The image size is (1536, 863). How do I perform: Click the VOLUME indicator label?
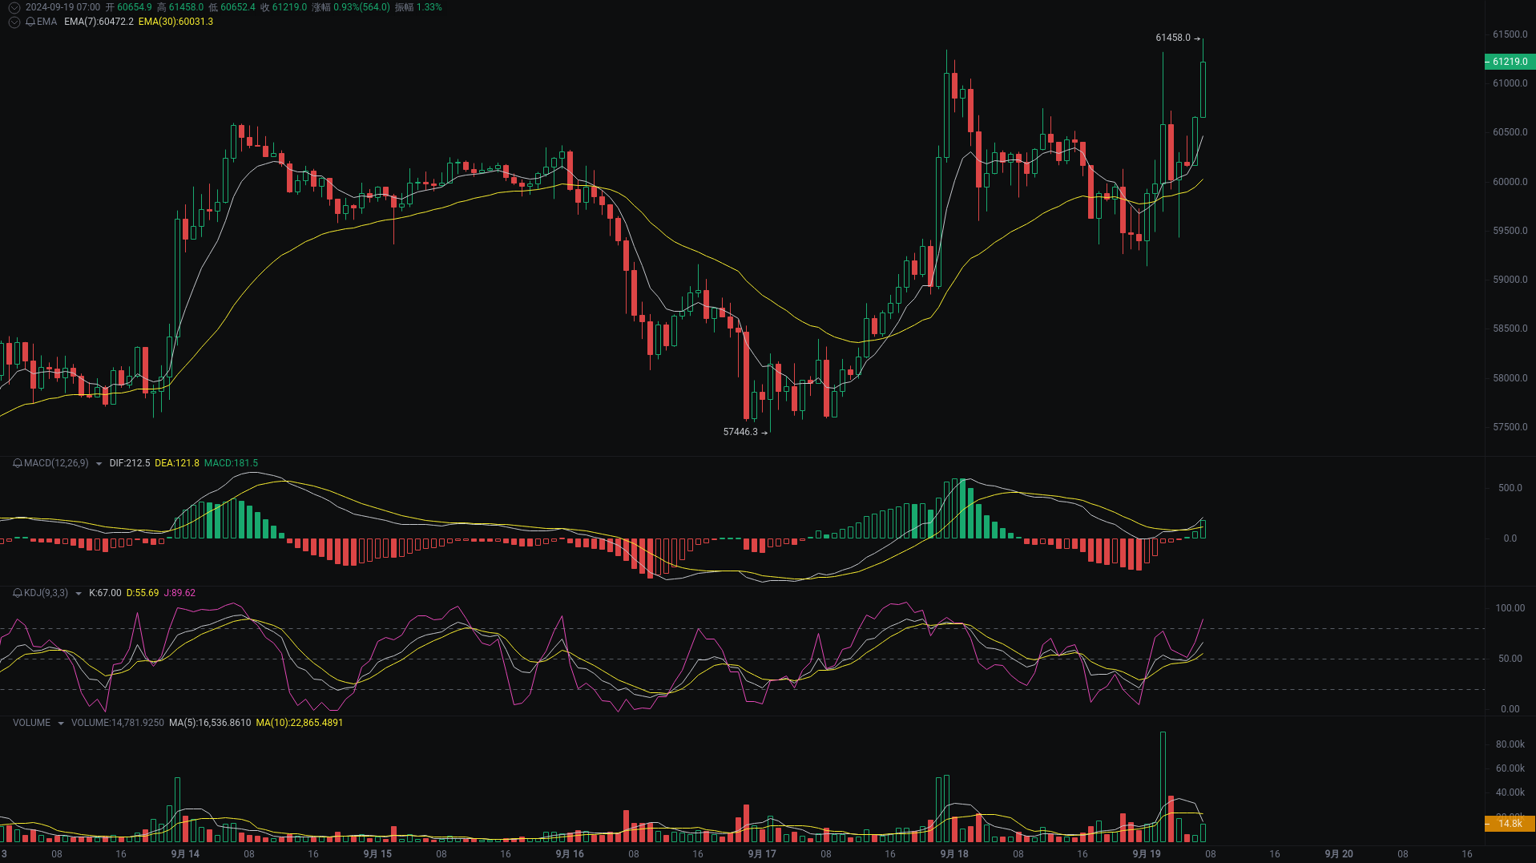point(31,723)
